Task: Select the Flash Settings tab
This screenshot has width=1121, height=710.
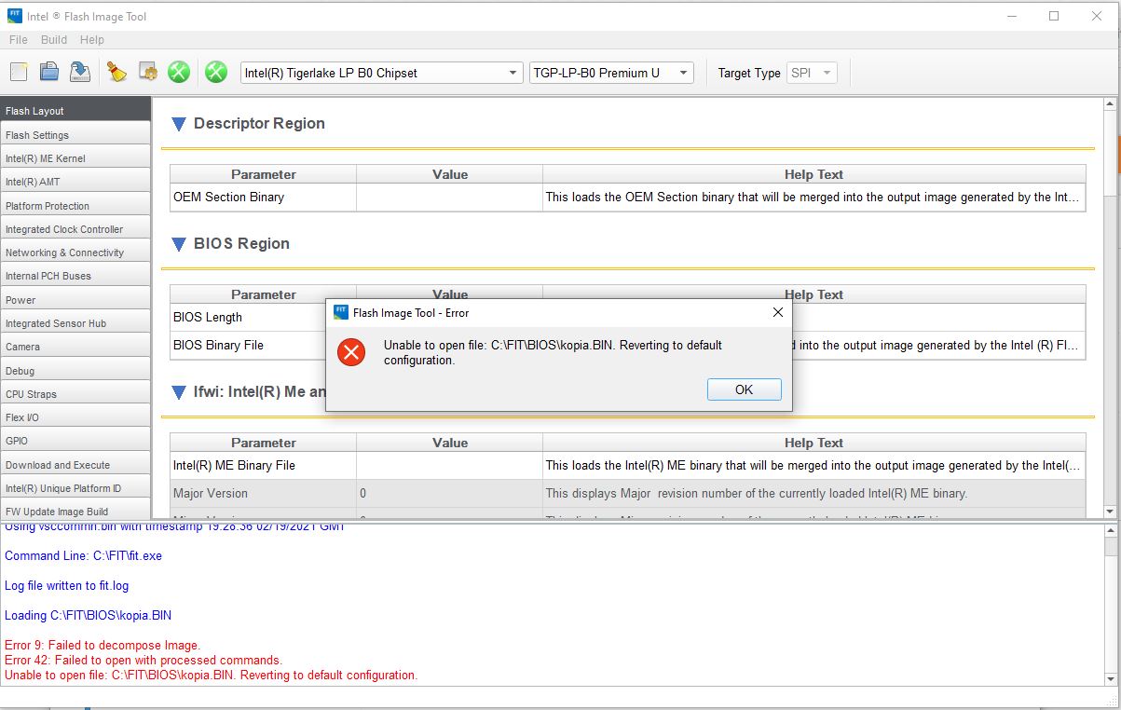Action: (75, 134)
